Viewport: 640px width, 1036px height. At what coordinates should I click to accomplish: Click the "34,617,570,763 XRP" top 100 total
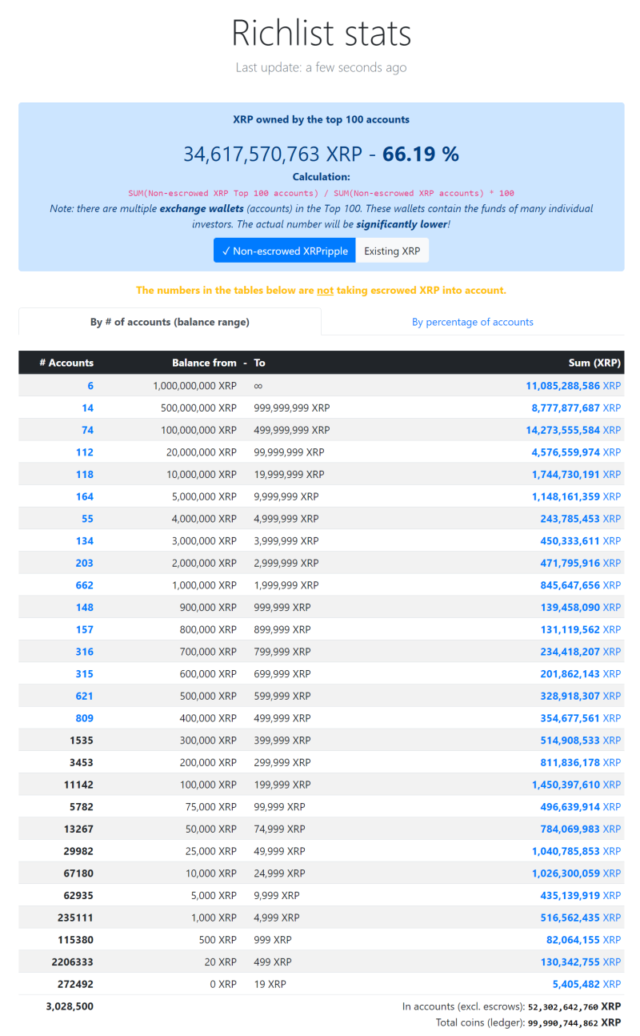point(273,154)
